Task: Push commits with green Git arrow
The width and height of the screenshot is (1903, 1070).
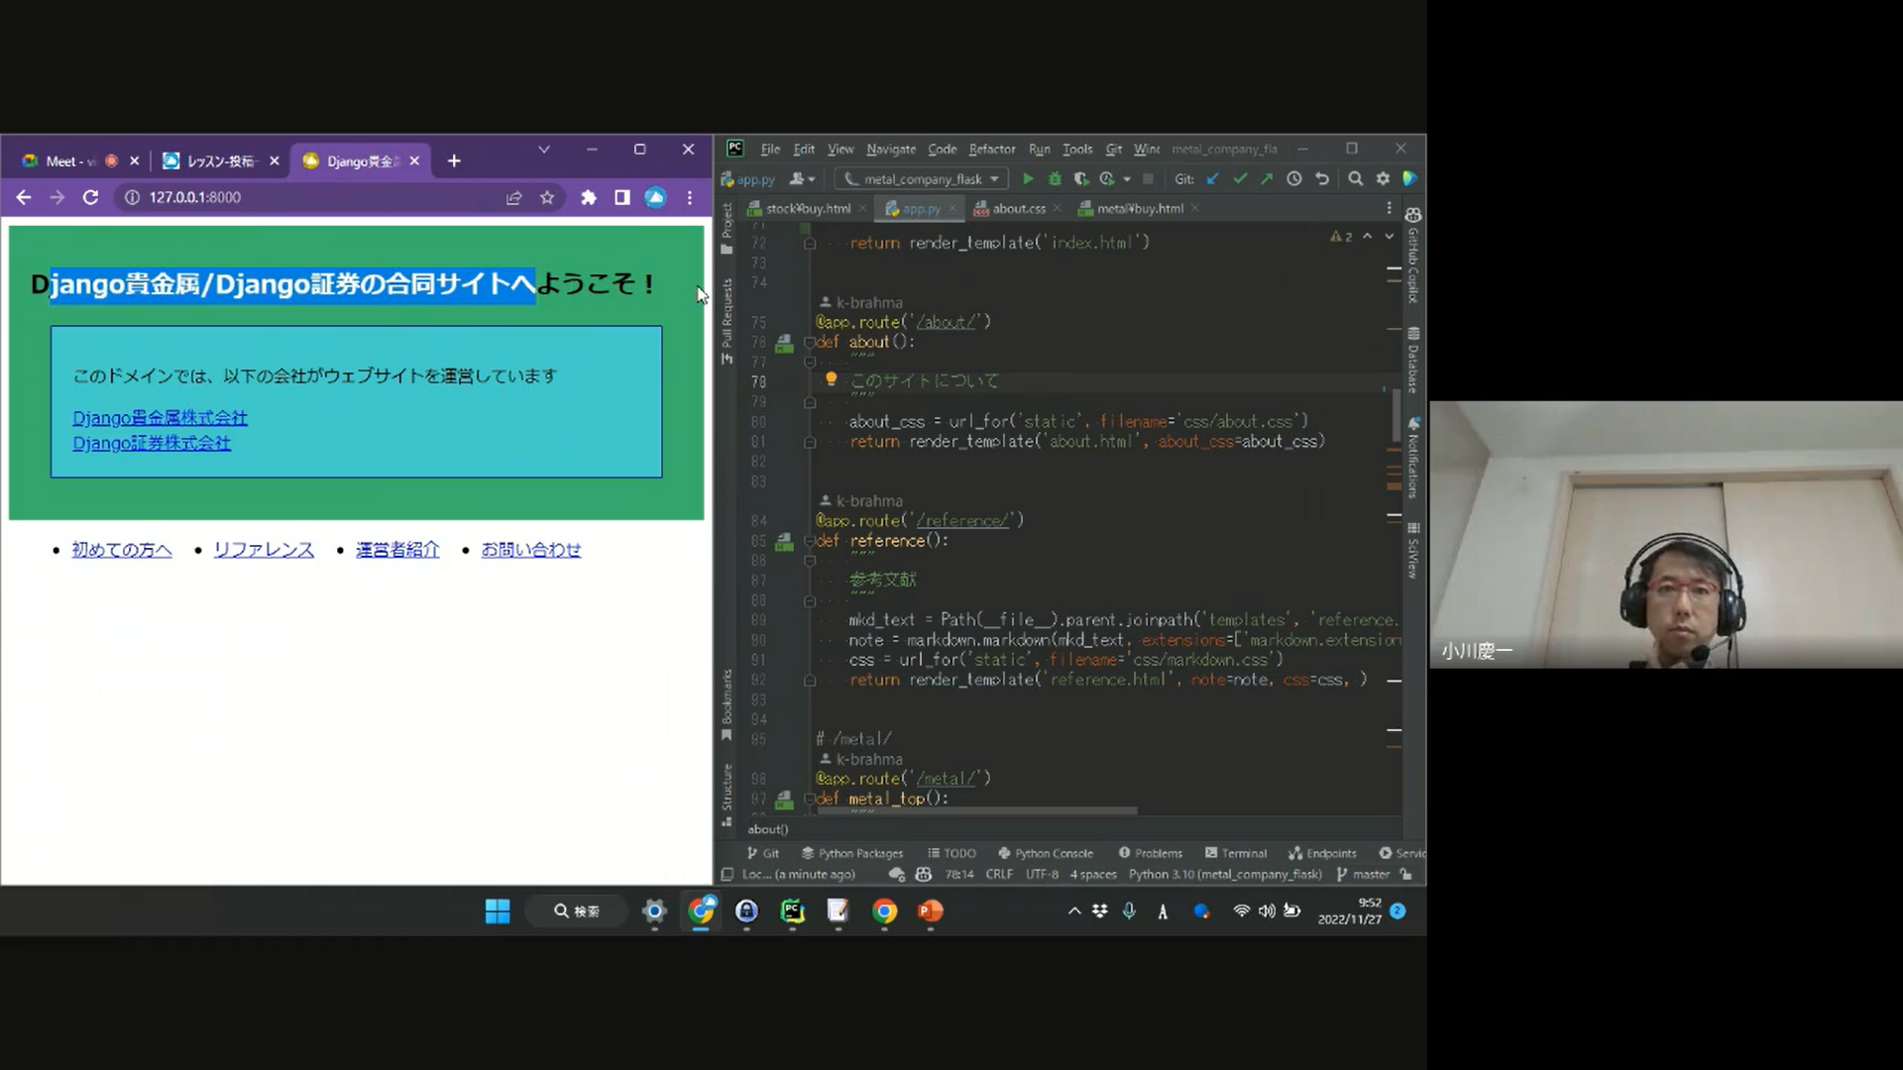Action: 1267,179
